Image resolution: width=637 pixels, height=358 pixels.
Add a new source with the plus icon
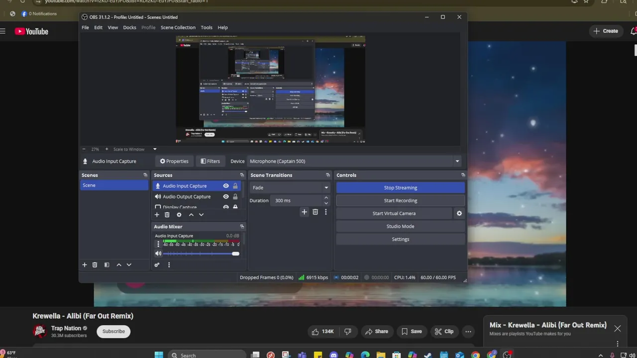[x=157, y=215]
